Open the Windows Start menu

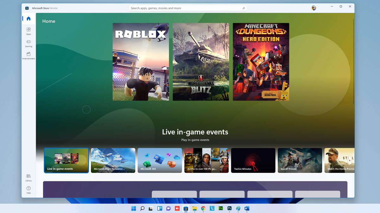tap(133, 209)
